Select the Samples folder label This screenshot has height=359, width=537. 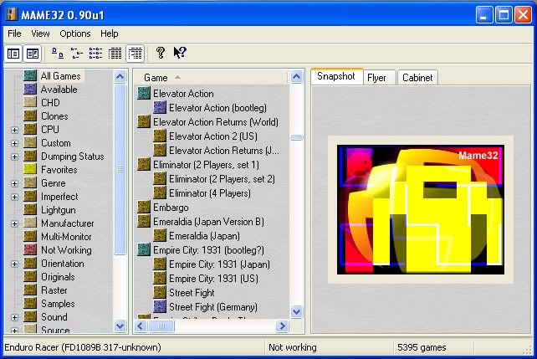pos(58,304)
